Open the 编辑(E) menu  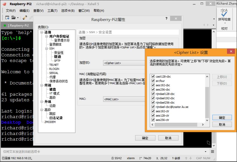tap(24, 11)
